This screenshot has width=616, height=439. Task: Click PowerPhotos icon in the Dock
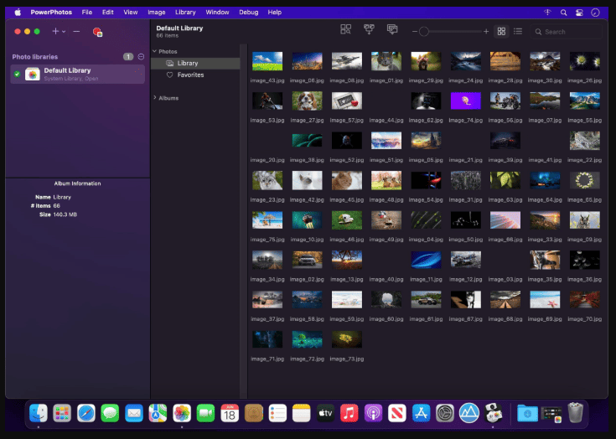pos(494,413)
